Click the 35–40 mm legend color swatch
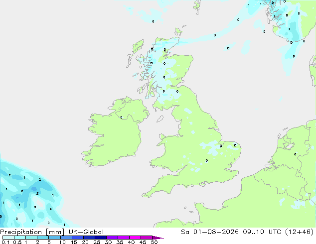316x244 pixels. [124, 238]
